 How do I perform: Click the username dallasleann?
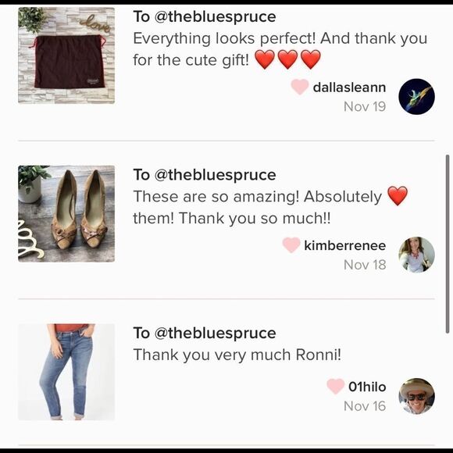click(349, 87)
